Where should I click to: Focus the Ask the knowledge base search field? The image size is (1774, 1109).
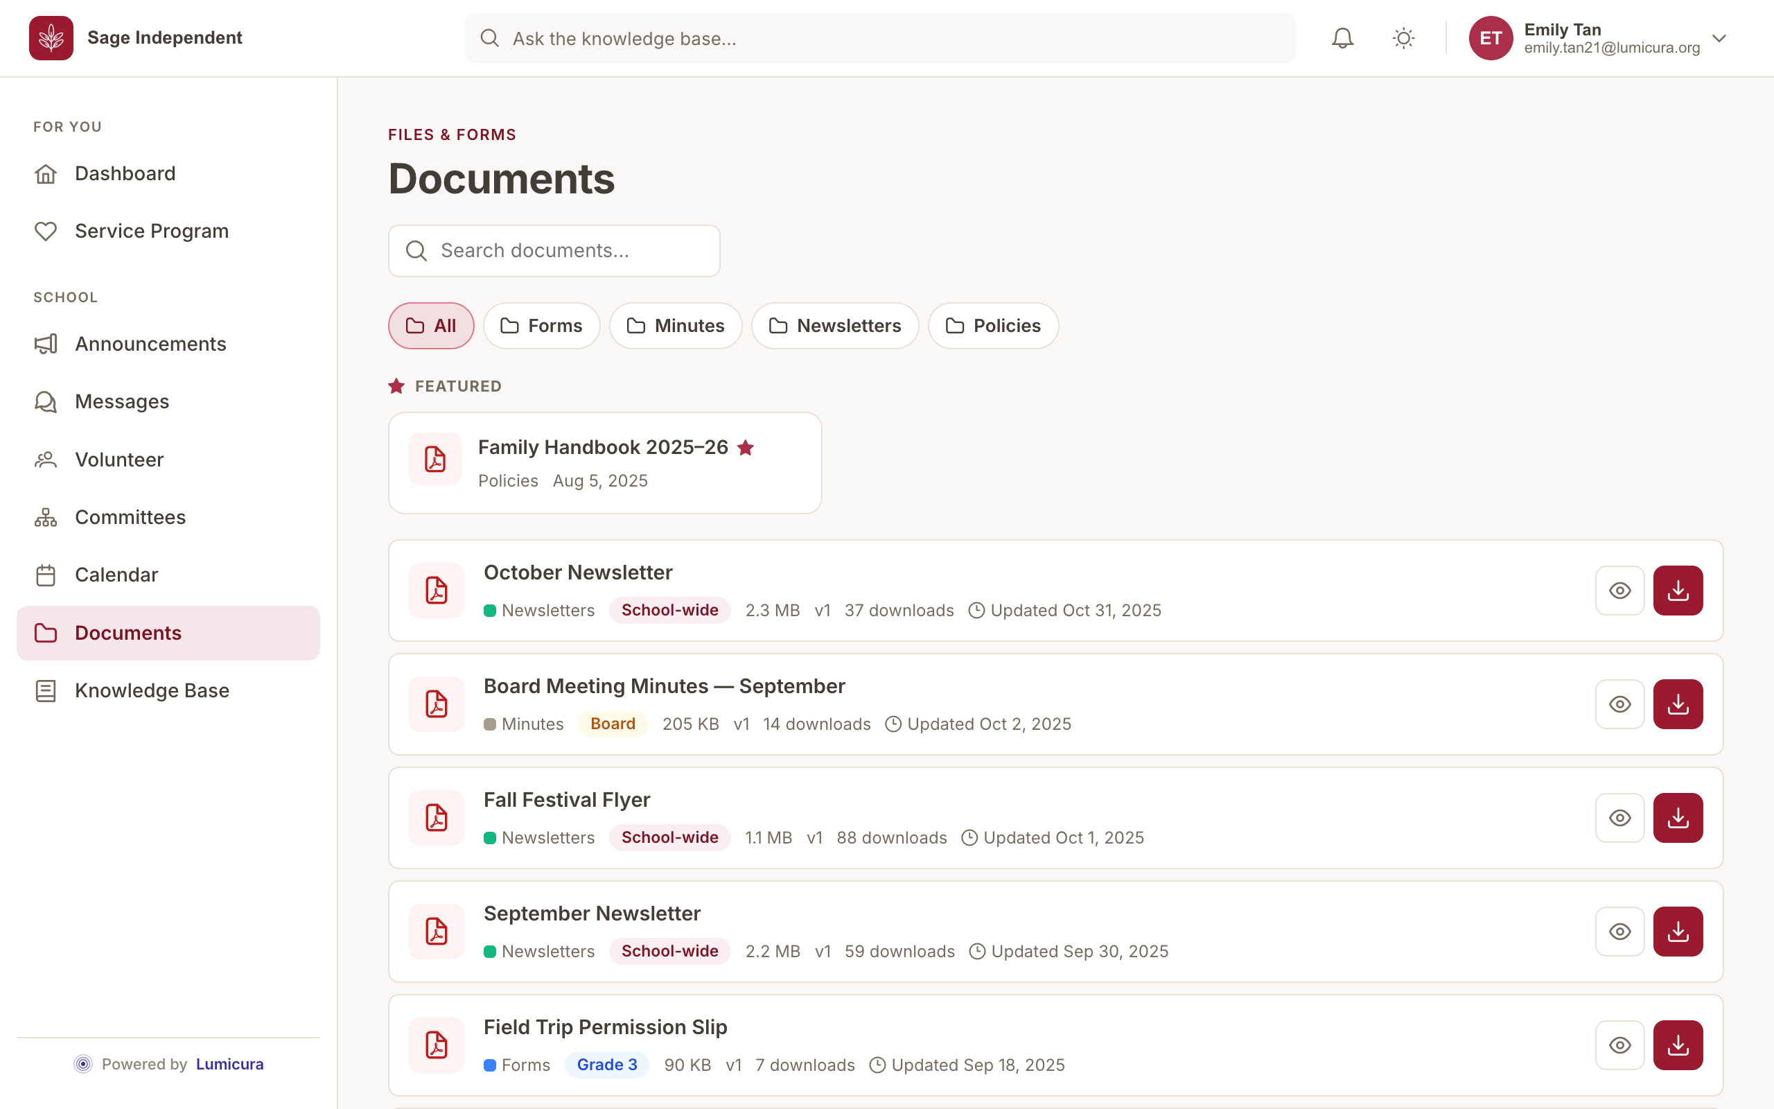(879, 38)
